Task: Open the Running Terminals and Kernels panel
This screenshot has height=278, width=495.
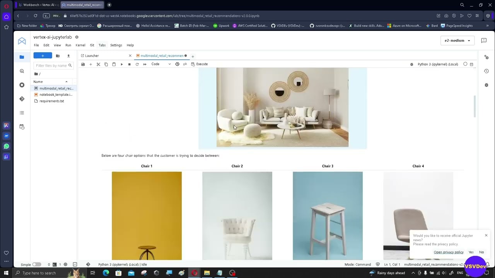Action: (x=22, y=85)
